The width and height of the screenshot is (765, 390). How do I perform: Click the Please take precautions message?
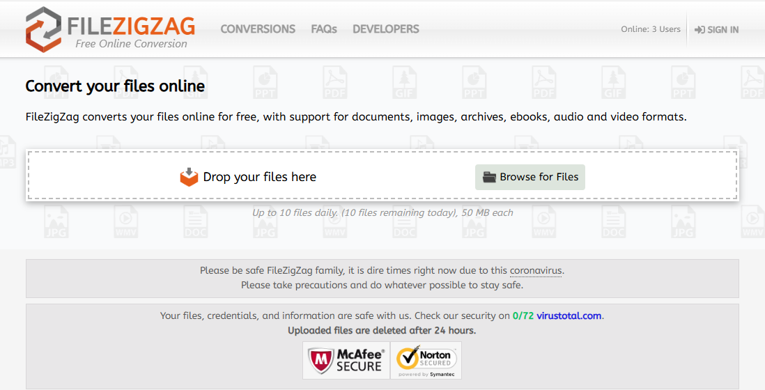(x=382, y=286)
